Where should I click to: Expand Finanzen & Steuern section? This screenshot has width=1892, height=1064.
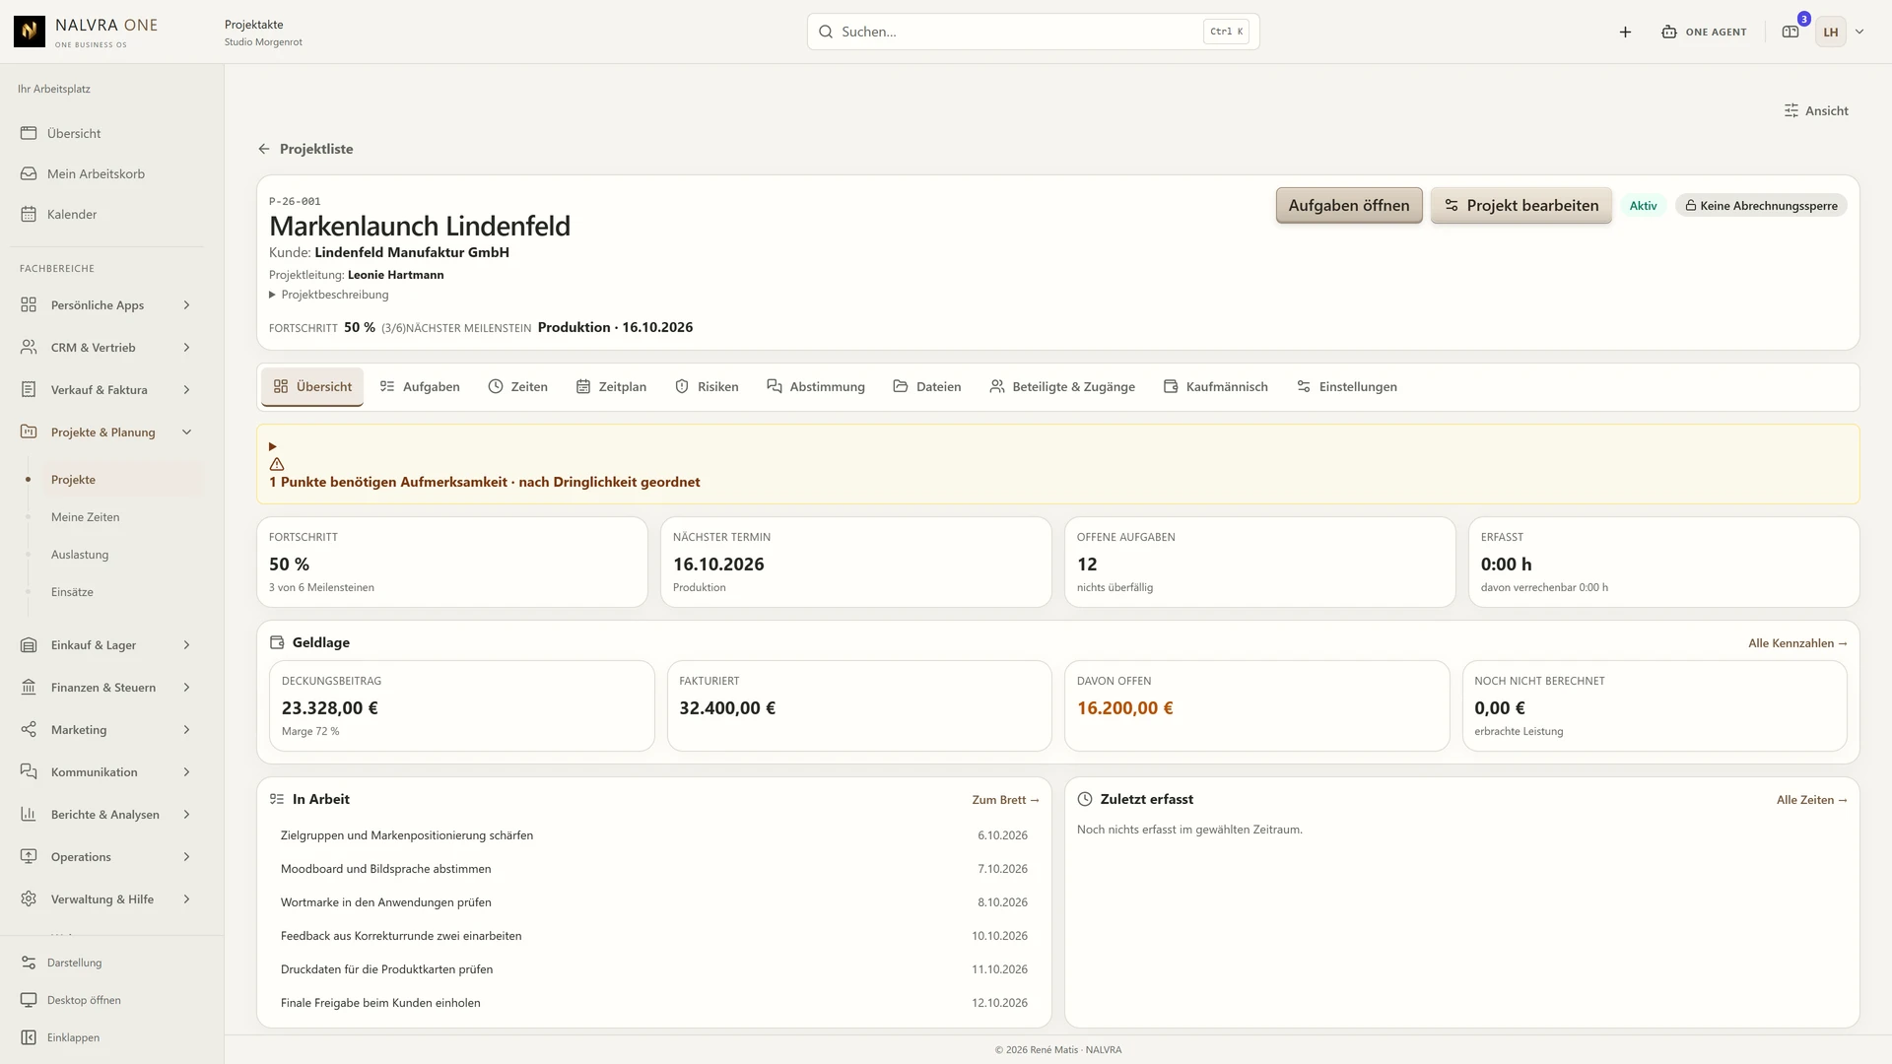pyautogui.click(x=105, y=688)
